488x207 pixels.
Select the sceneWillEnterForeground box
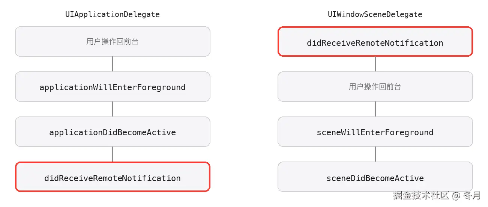click(375, 131)
